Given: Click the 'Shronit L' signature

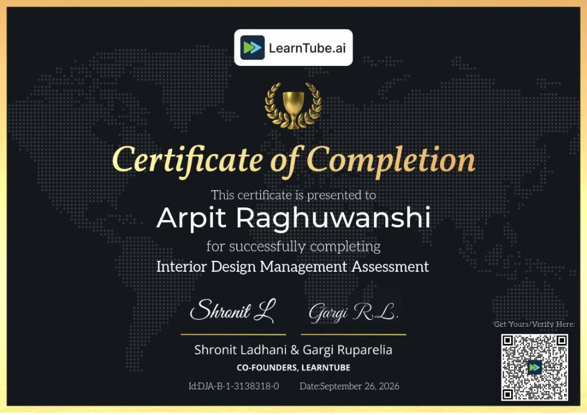Looking at the screenshot, I should [x=233, y=311].
